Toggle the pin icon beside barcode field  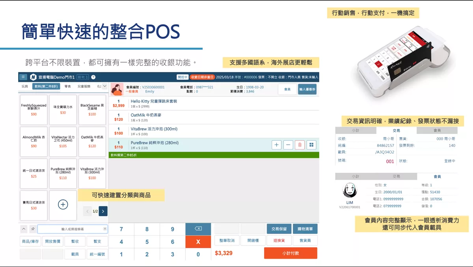(33, 229)
